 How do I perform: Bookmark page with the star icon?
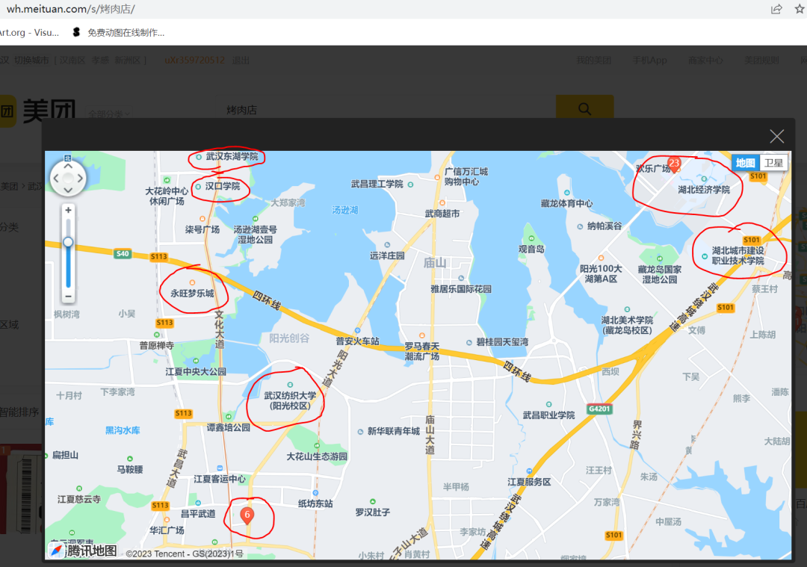tap(800, 9)
